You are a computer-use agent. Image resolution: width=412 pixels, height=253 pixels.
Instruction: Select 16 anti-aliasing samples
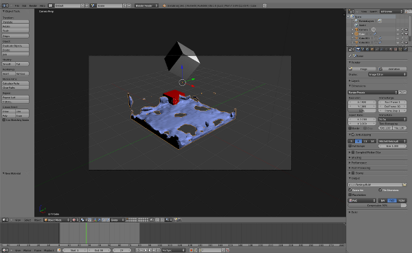[372, 141]
